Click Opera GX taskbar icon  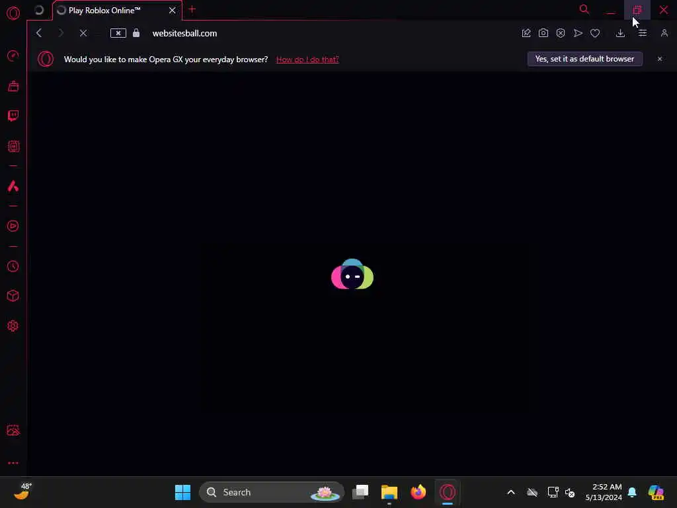coord(448,492)
